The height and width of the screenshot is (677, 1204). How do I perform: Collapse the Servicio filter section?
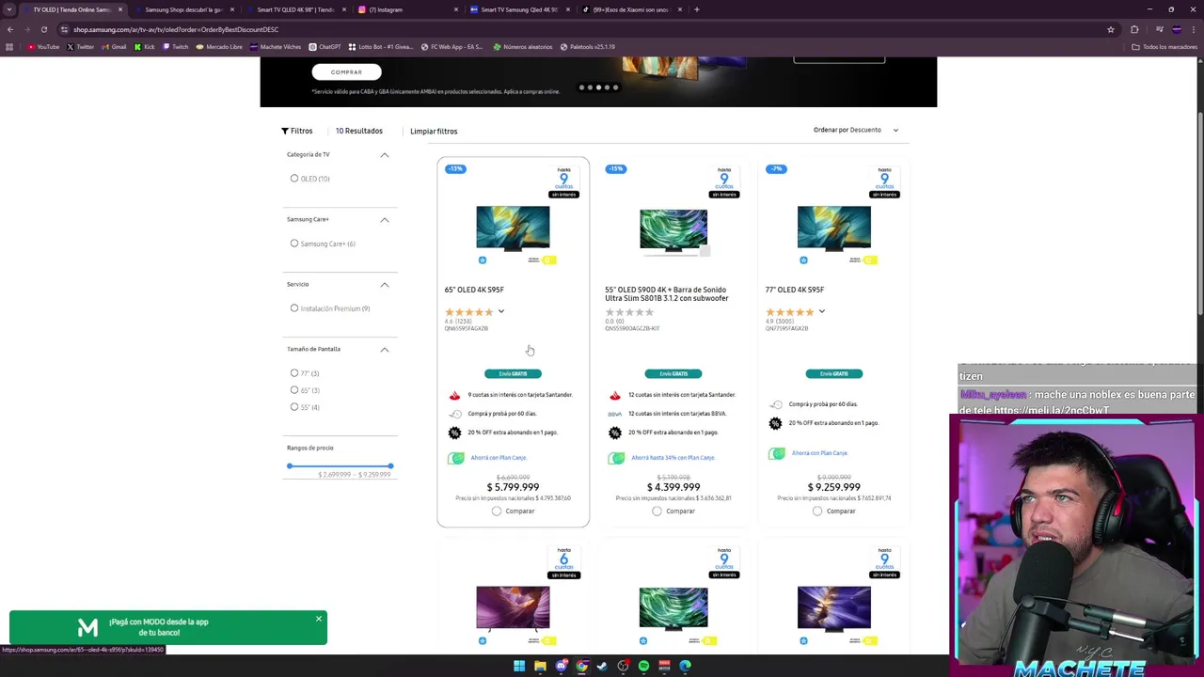click(x=385, y=285)
